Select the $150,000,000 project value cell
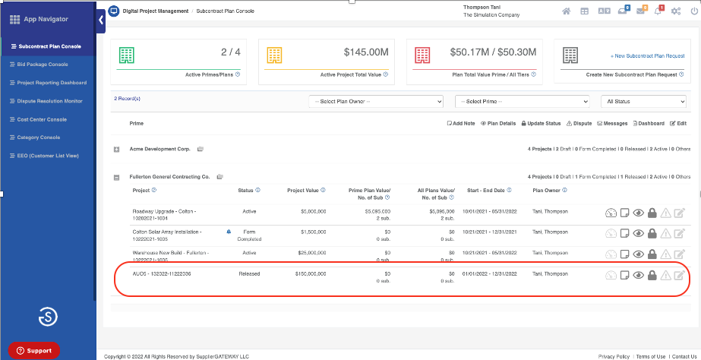 (311, 273)
